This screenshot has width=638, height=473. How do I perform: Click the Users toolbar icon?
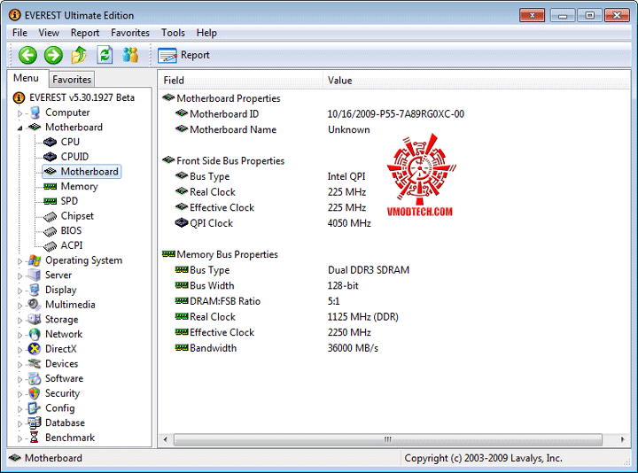pos(130,55)
